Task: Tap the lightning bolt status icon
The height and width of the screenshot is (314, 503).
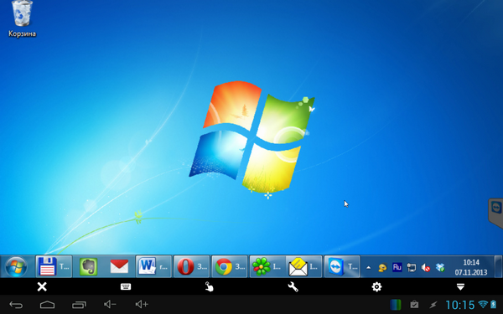Action: [x=433, y=305]
